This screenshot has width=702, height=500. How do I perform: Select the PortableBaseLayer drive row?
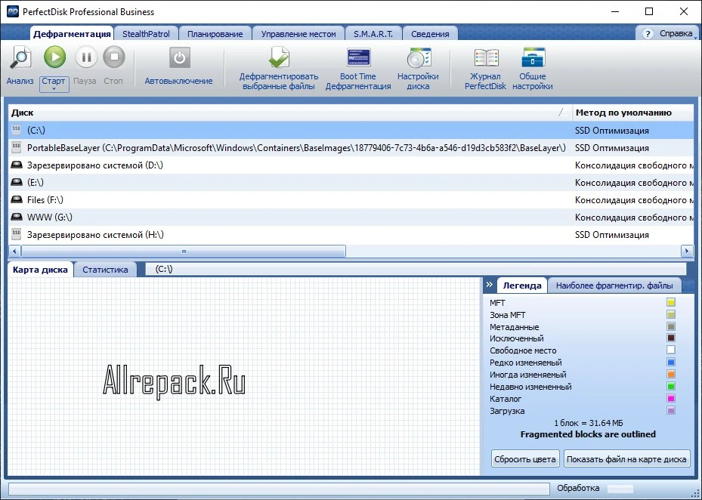click(x=351, y=148)
